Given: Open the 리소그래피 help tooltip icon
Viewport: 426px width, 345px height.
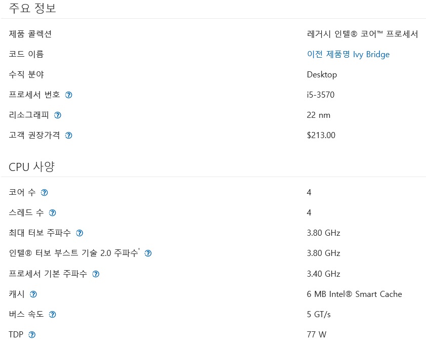Looking at the screenshot, I should click(58, 115).
